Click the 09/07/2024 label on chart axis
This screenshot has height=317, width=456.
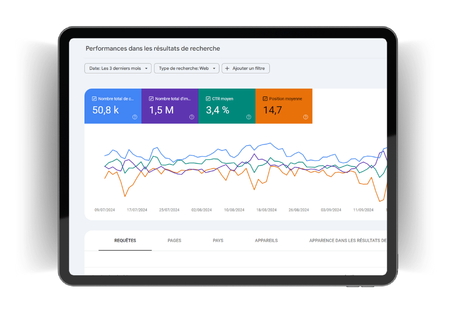(105, 210)
